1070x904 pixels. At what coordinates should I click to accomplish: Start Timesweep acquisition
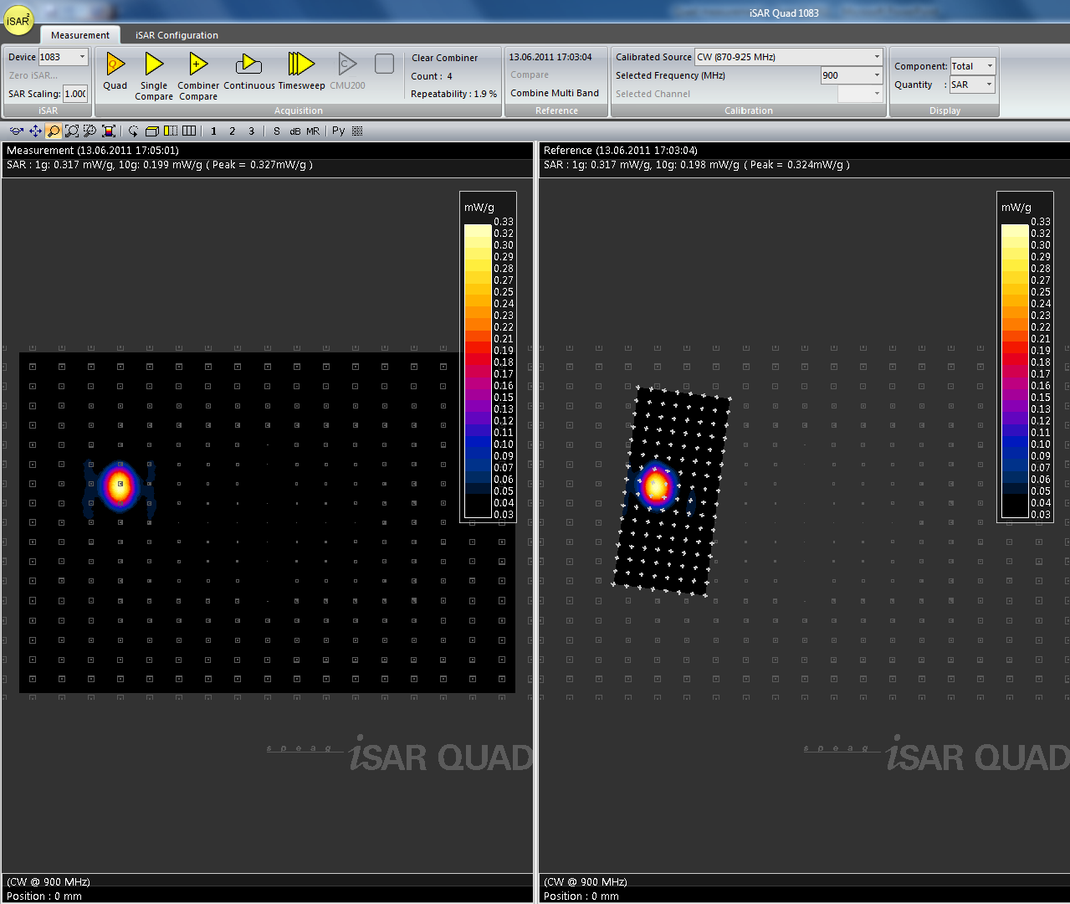[x=301, y=71]
